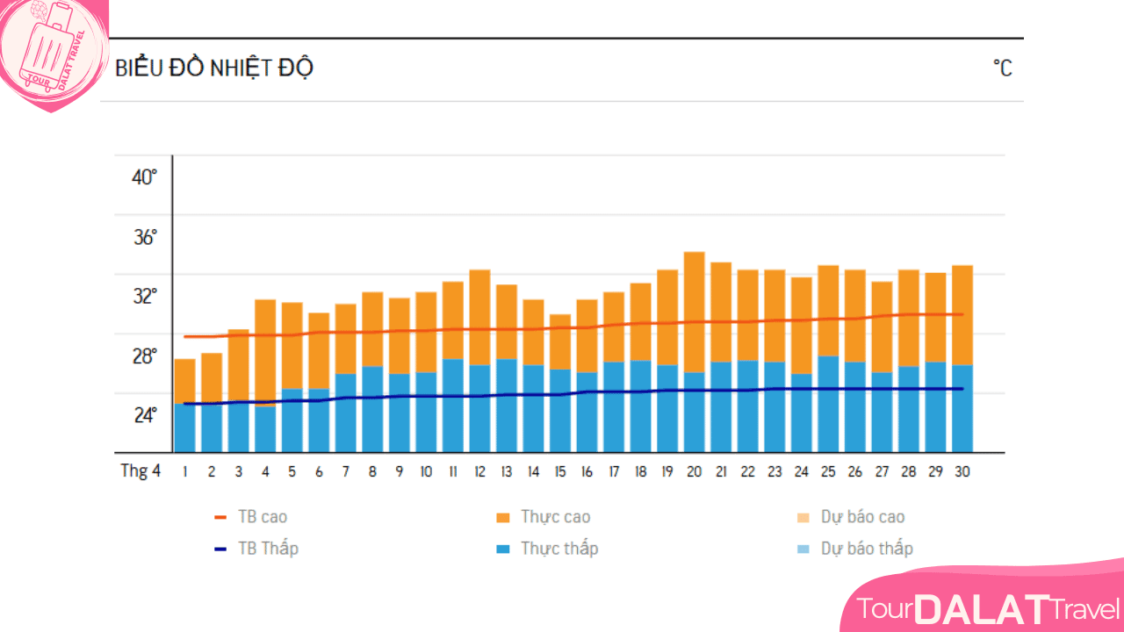1124x632 pixels.
Task: Toggle the Dự báo cao legend label
Action: pos(862,517)
